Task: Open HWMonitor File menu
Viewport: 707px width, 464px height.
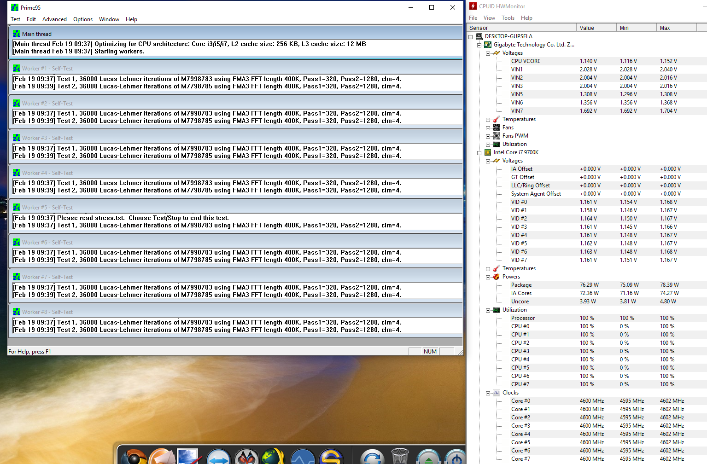Action: [473, 18]
